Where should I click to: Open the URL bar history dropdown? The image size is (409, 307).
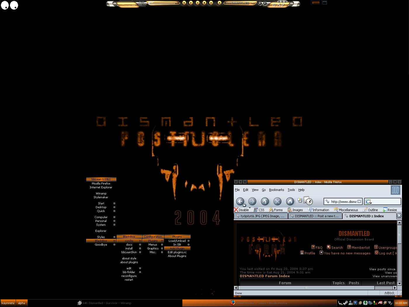359,201
